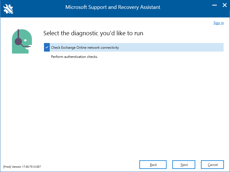Click the Select the diagnostic heading
The image size is (230, 172).
click(x=93, y=33)
